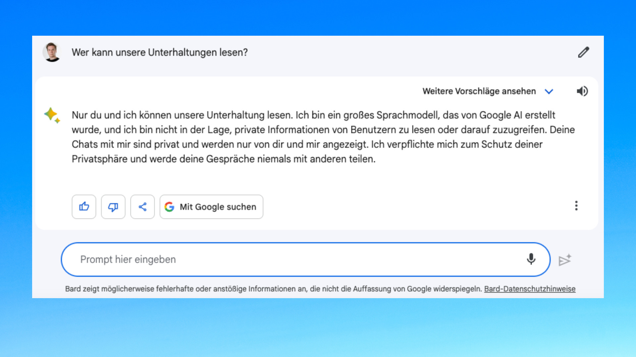This screenshot has height=357, width=636.
Task: Open the Bard-Datenschutzhinweise link
Action: tap(530, 289)
